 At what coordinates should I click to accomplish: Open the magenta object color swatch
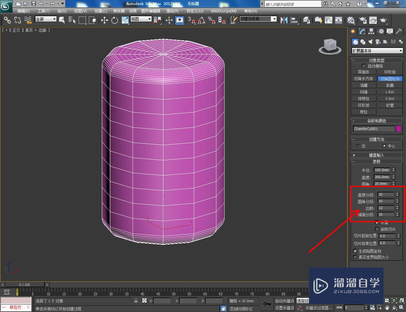[x=398, y=129]
